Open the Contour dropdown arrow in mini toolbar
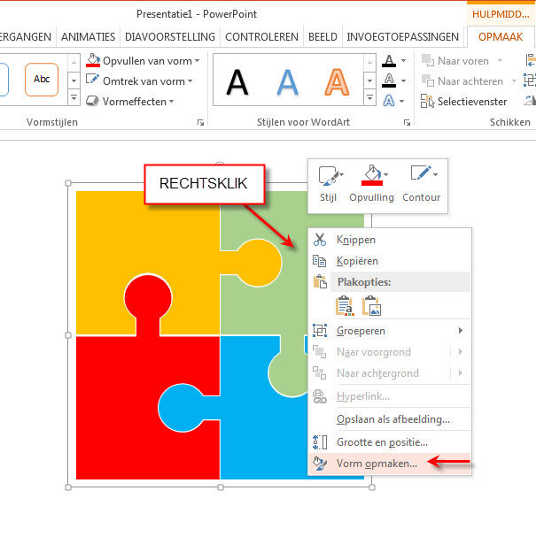Viewport: 536px width, 552px height. (436, 174)
